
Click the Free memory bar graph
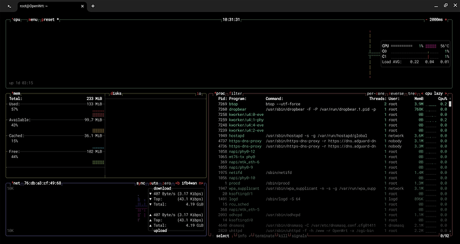point(98,162)
